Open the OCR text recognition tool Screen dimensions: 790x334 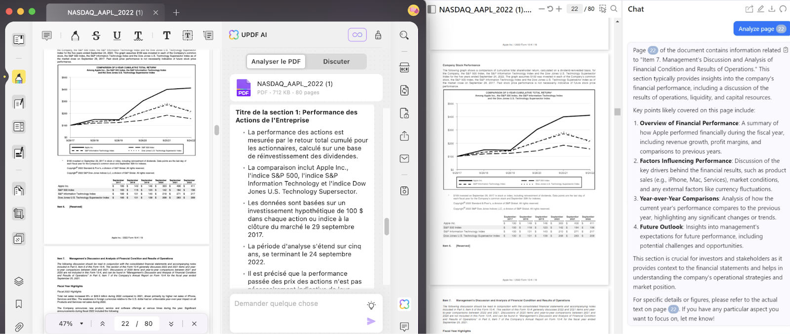(x=404, y=68)
